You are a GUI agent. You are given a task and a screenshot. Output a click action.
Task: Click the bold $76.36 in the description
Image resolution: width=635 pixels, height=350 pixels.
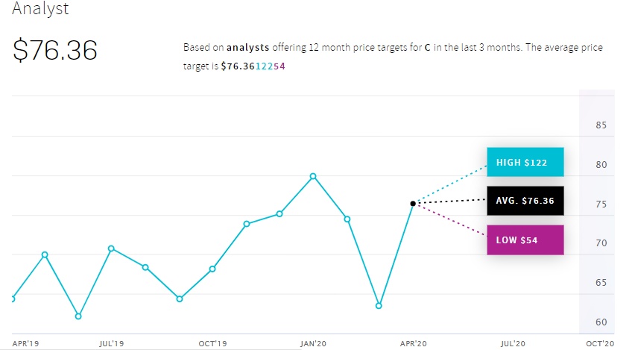coord(238,66)
